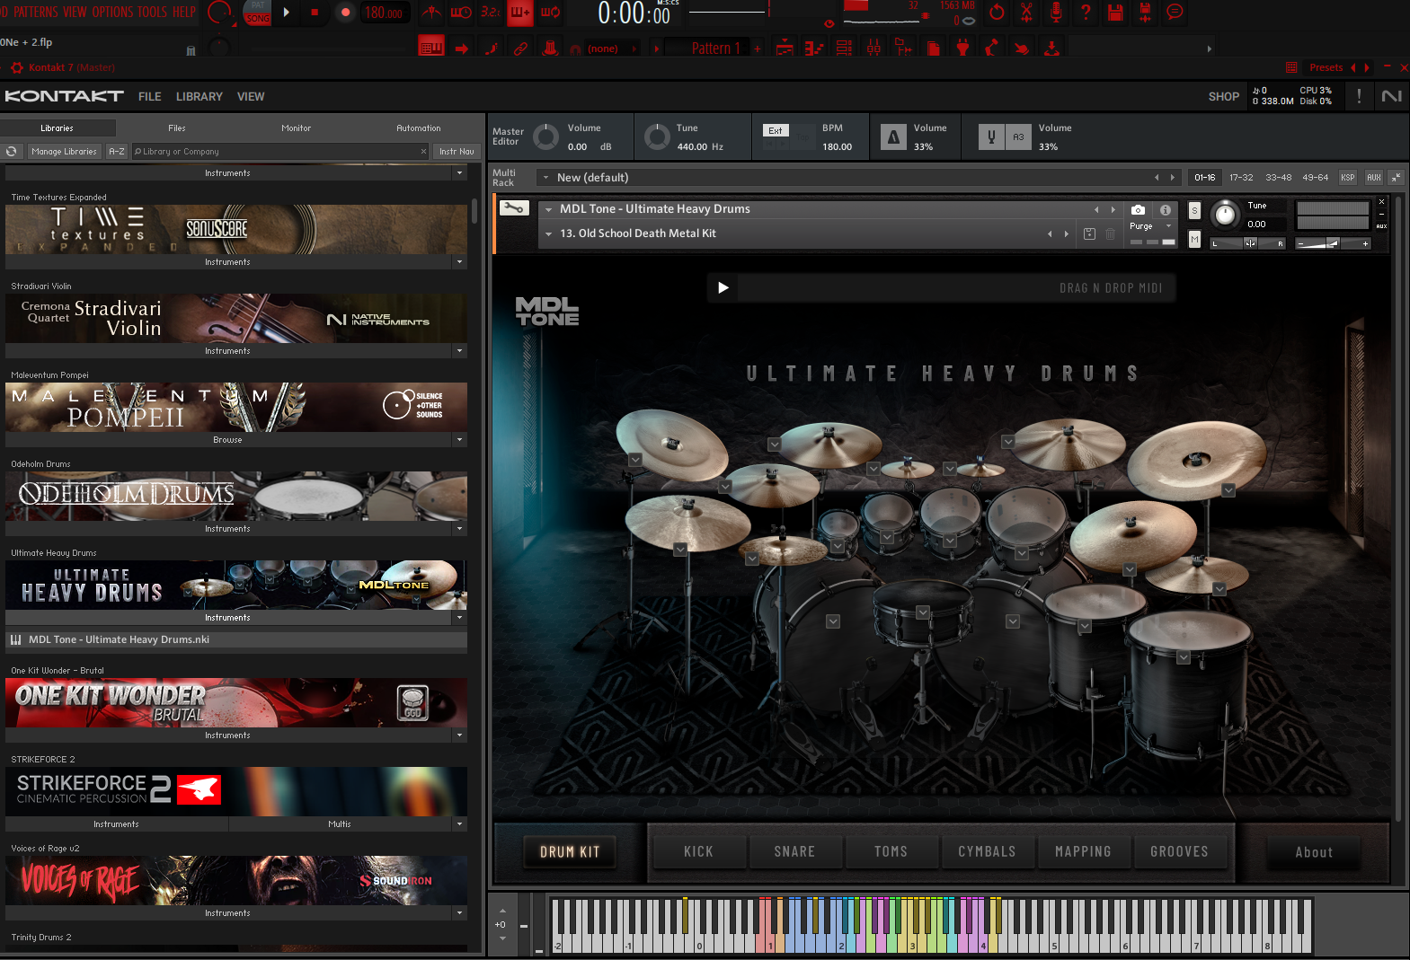
Task: Click the FL Studio save disk icon
Action: (x=1115, y=13)
